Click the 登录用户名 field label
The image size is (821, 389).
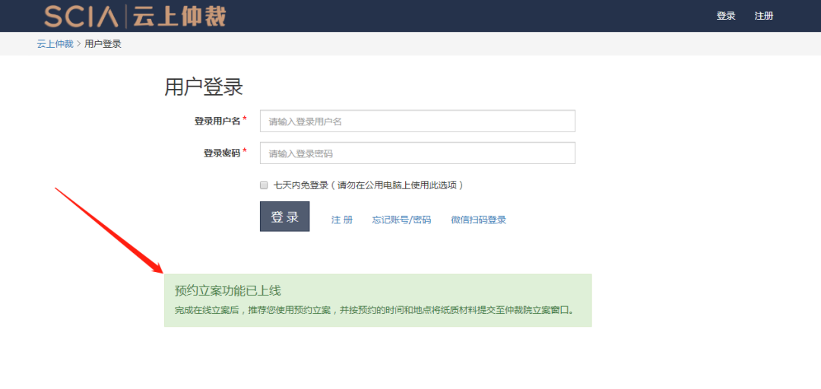[x=217, y=122]
